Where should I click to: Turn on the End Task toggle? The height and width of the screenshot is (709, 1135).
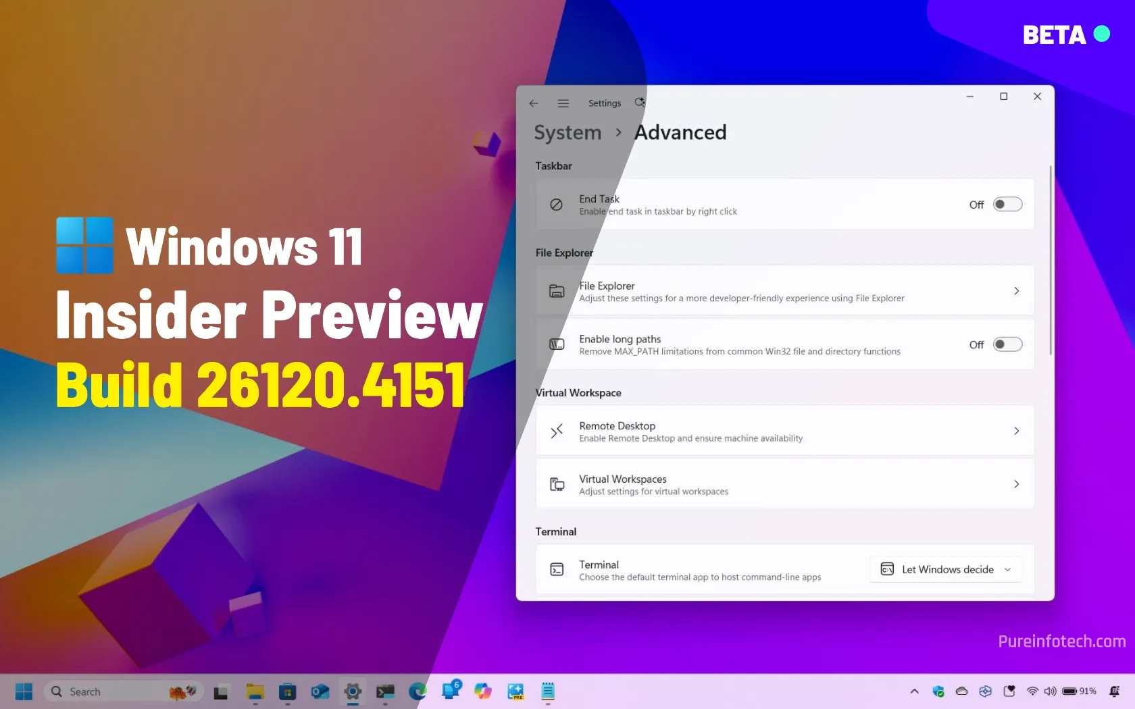coord(1007,205)
